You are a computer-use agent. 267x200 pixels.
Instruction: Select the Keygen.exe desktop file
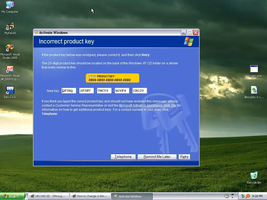[254, 71]
